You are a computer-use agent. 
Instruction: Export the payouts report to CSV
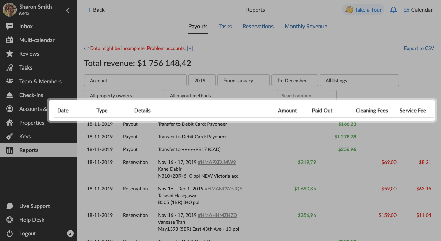[x=419, y=48]
